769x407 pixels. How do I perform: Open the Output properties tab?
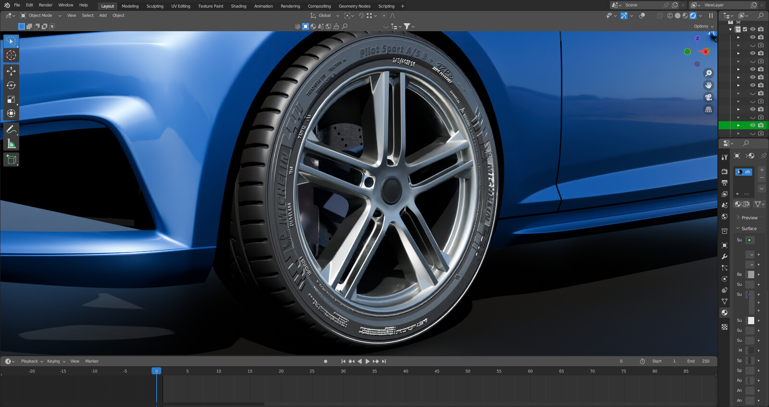[x=724, y=183]
